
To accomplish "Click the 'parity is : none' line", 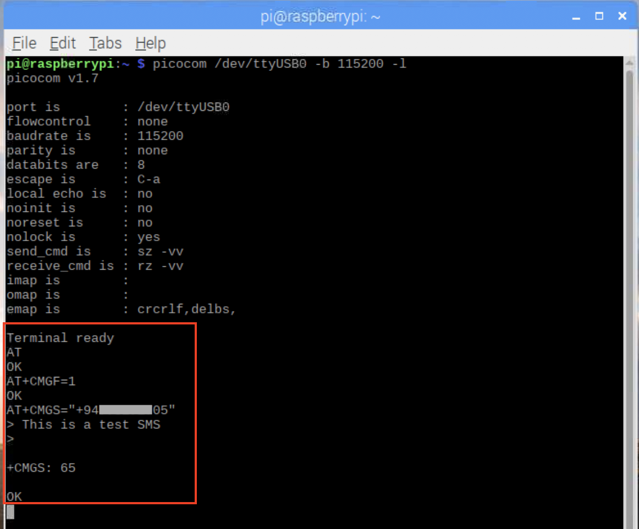I will pos(87,150).
